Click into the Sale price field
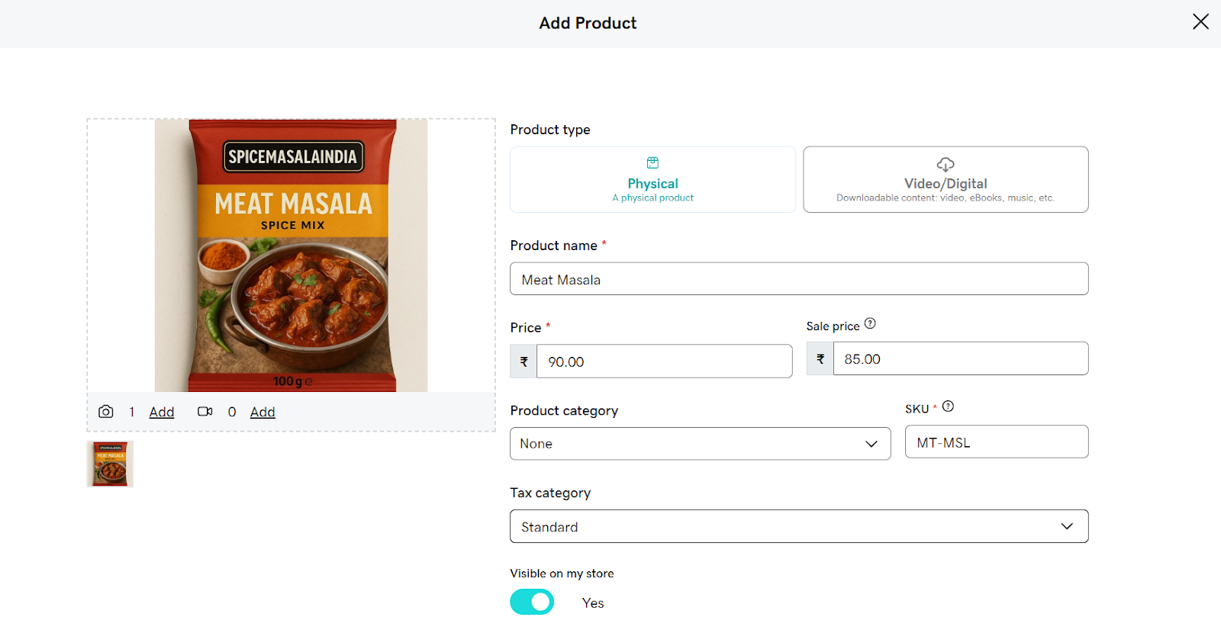This screenshot has width=1221, height=633. click(x=960, y=358)
